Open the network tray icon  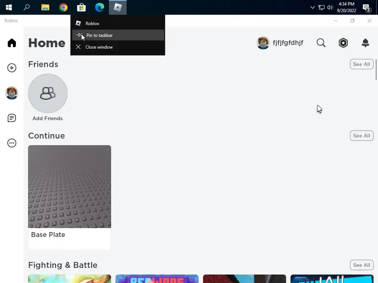click(322, 7)
